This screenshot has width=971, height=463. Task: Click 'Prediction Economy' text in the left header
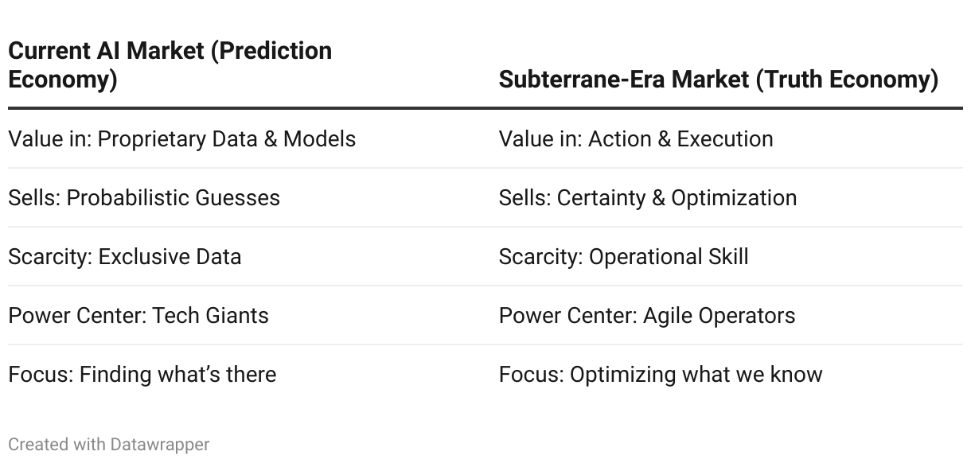170,65
